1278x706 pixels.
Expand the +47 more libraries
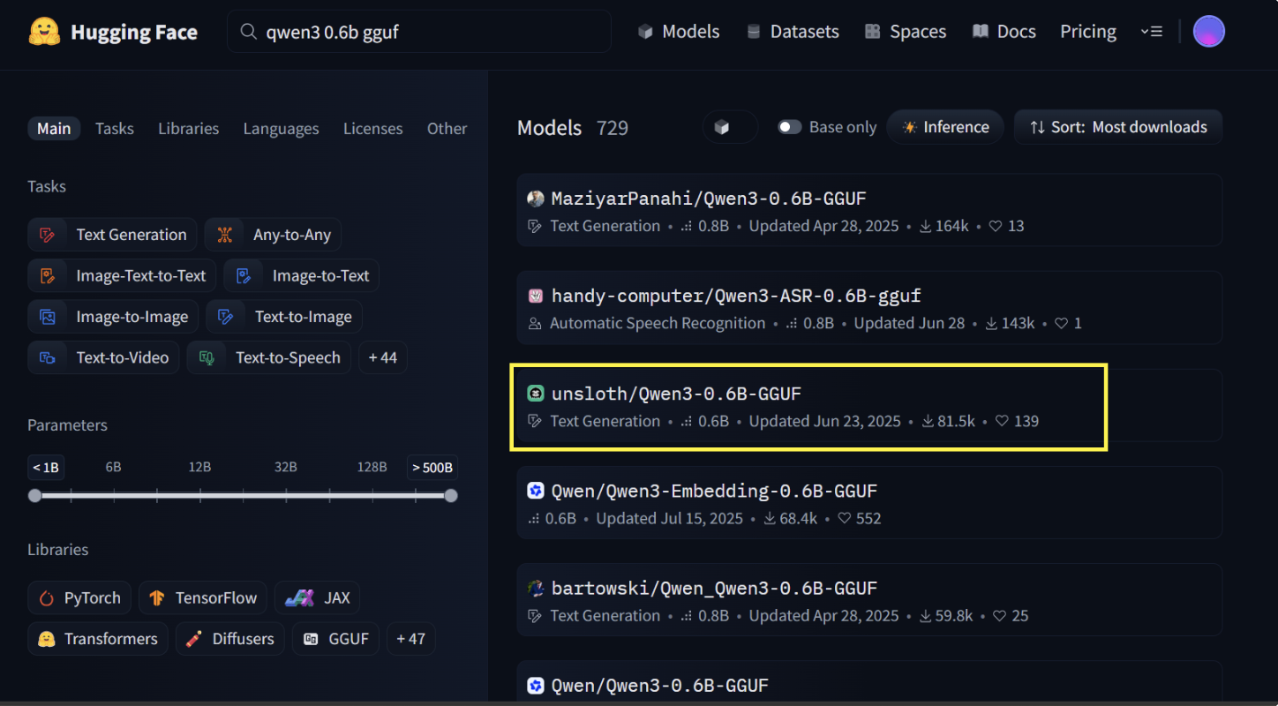click(x=411, y=639)
